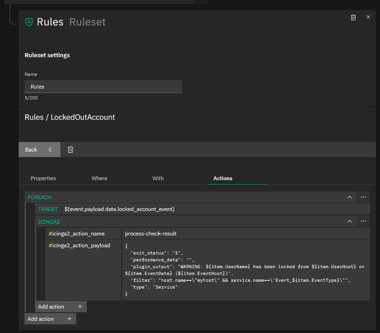Image resolution: width=380 pixels, height=333 pixels.
Task: Click the #icinga2_action_name label
Action: click(x=77, y=234)
